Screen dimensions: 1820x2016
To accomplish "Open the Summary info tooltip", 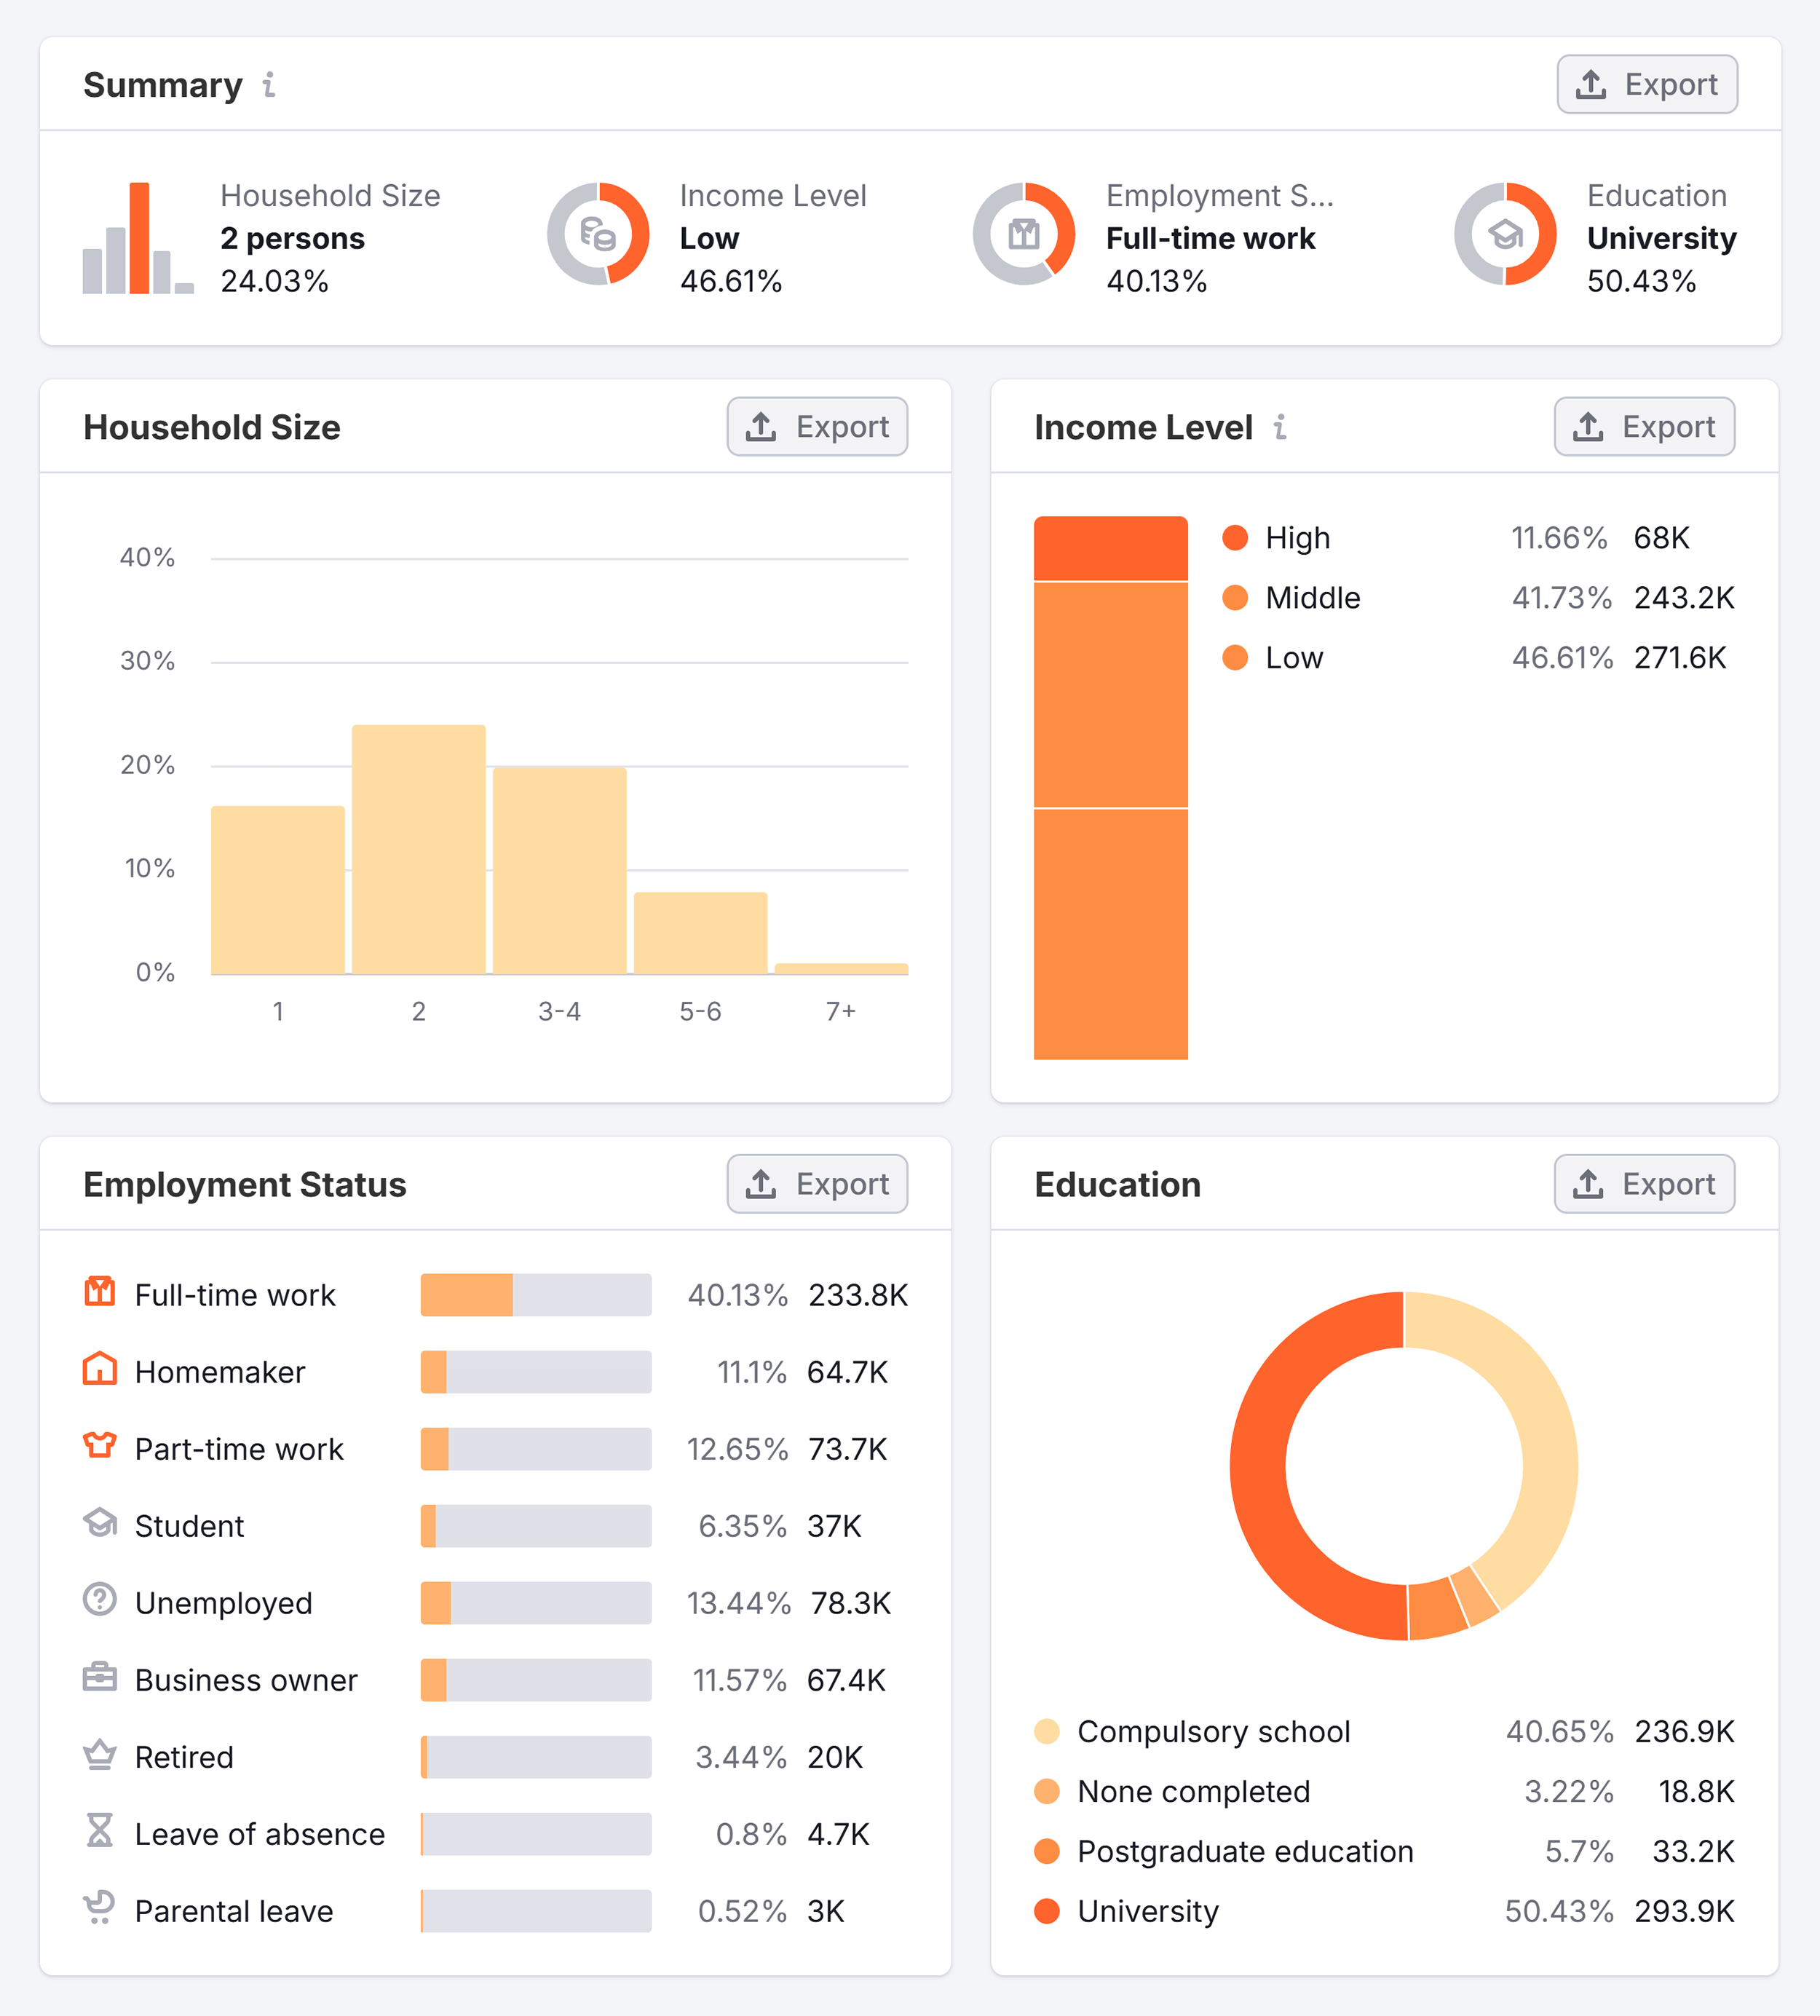I will coord(268,85).
